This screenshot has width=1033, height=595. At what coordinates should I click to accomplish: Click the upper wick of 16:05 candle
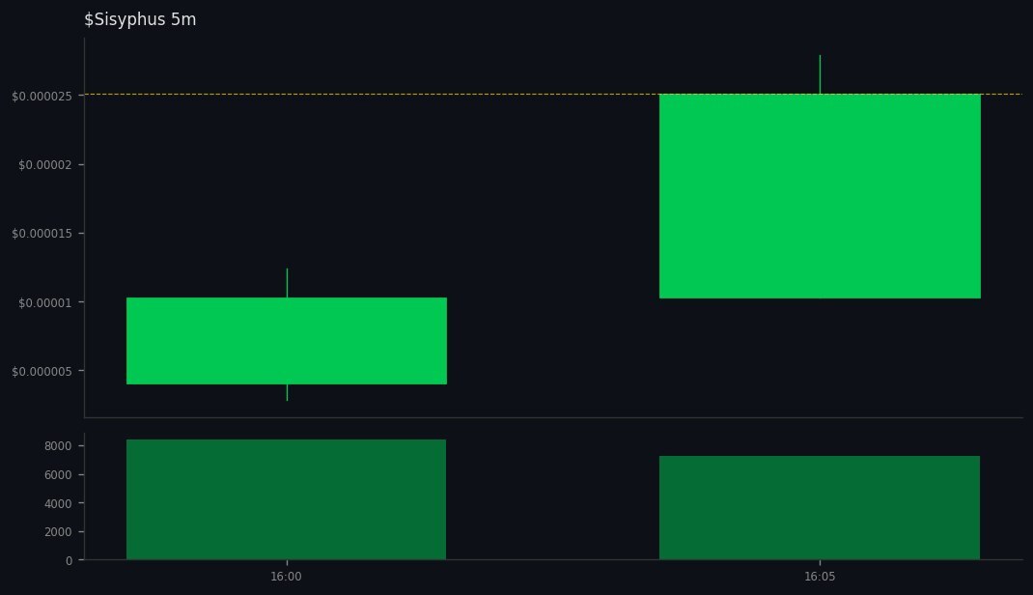coord(820,74)
